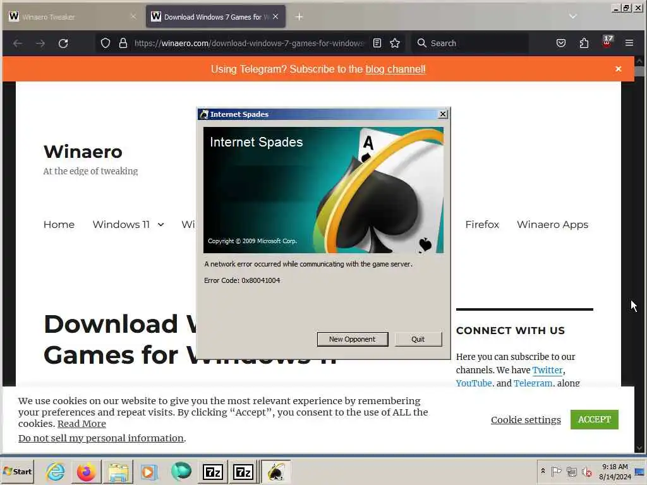Open the Telegram link in sidebar
This screenshot has width=647, height=485.
[533, 383]
